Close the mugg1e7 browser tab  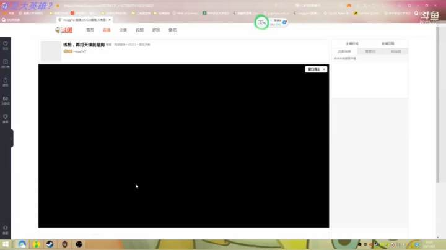pos(110,20)
